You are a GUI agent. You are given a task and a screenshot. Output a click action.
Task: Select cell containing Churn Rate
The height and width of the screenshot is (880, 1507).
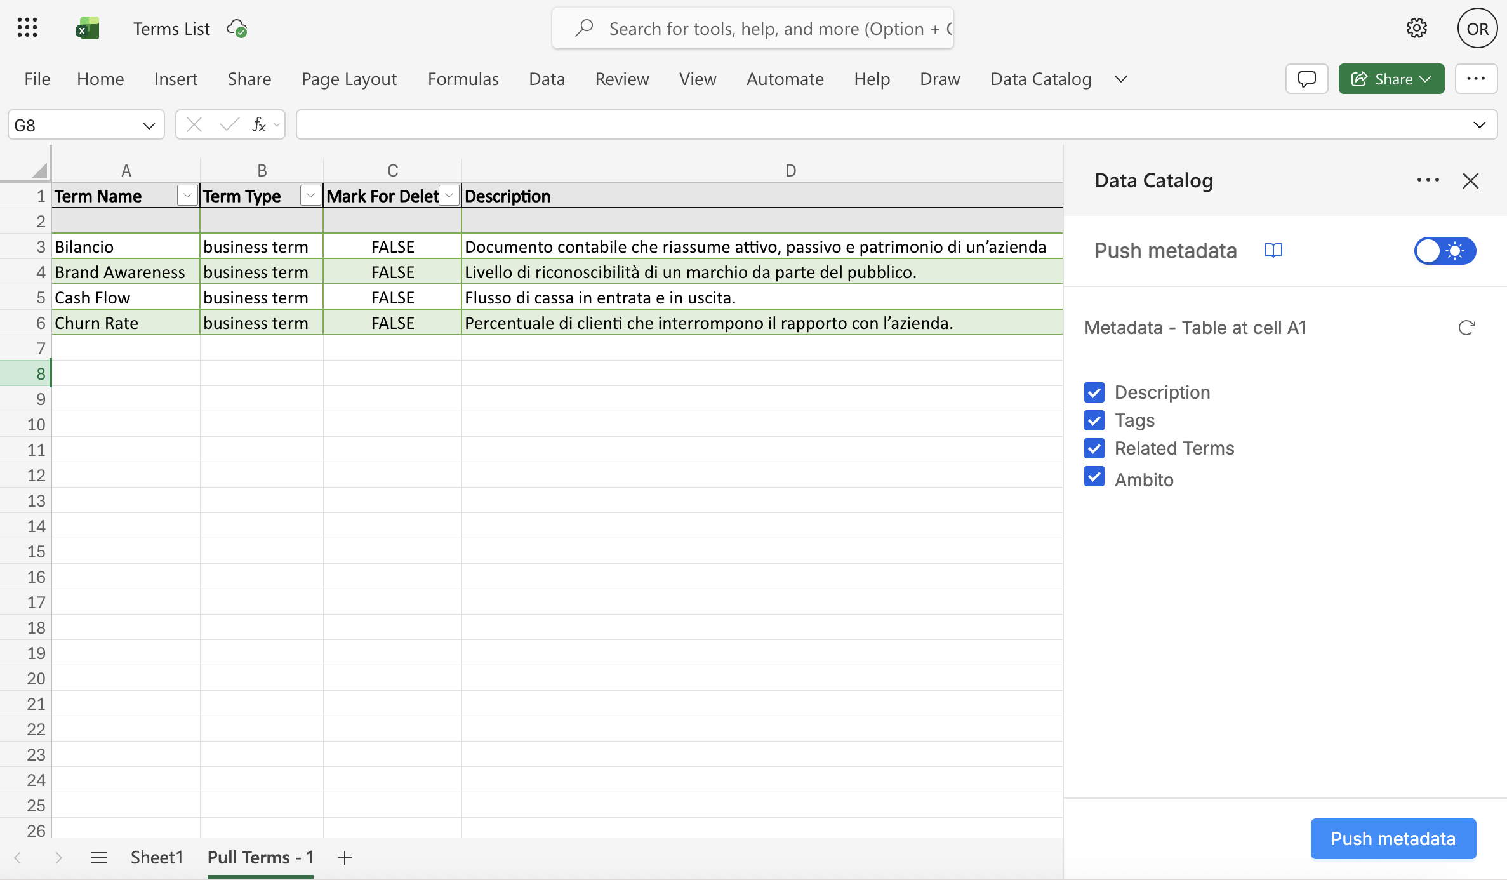click(x=126, y=323)
